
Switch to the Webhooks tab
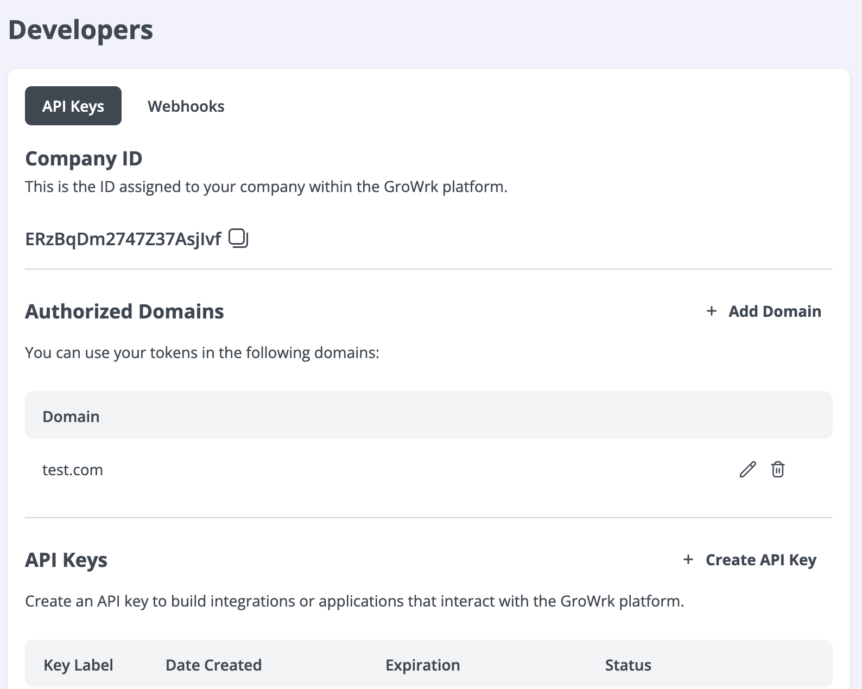[186, 106]
